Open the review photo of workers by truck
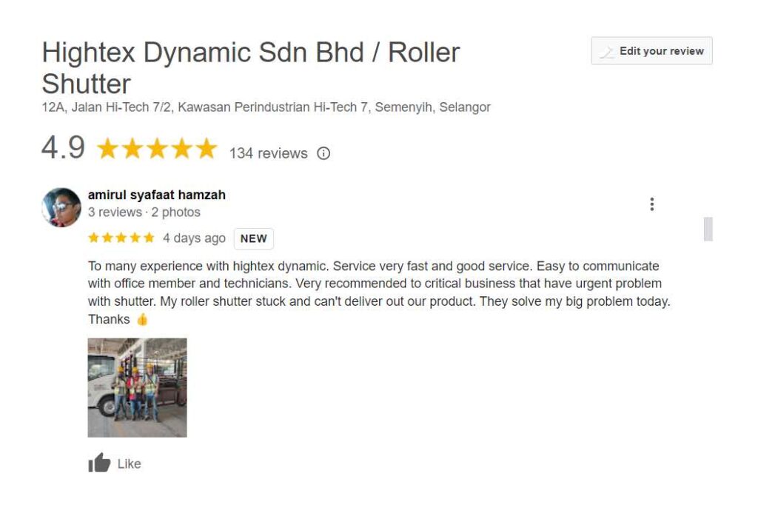The width and height of the screenshot is (758, 505). [137, 387]
